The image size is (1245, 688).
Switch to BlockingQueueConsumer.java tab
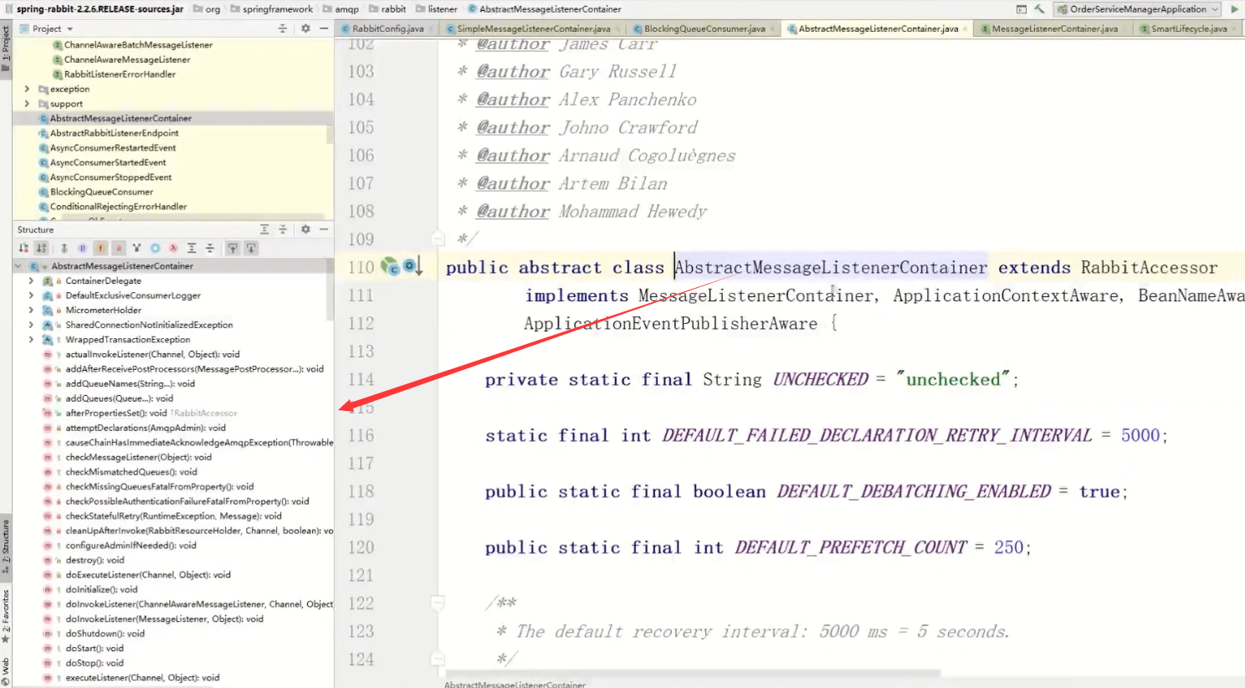point(704,28)
